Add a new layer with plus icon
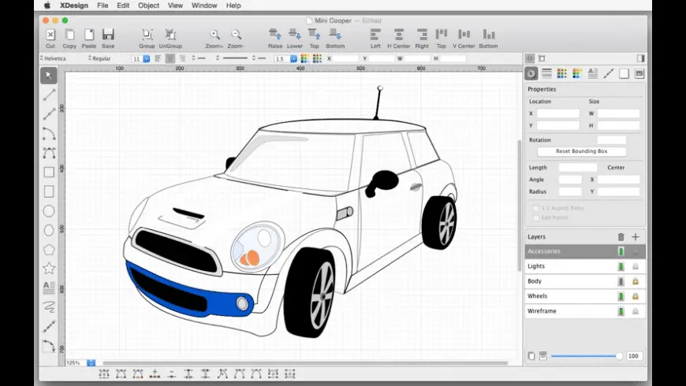686x386 pixels. click(636, 237)
